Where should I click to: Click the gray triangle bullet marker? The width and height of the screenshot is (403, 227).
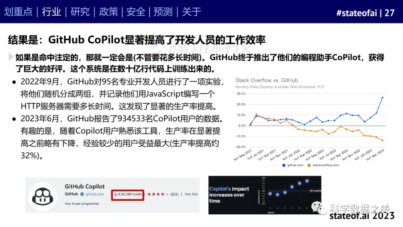coord(11,57)
